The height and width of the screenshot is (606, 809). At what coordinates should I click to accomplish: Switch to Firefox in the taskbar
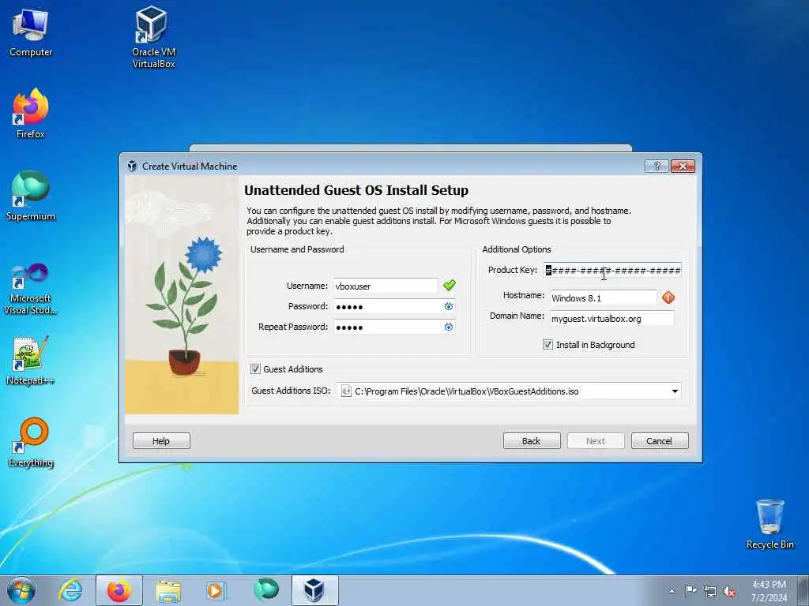119,590
